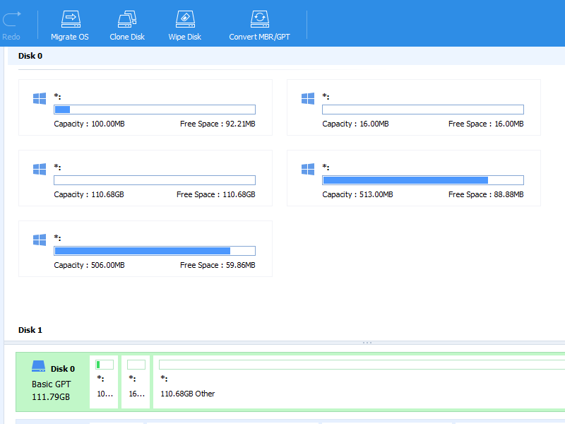Click the Redo arrow icon
The width and height of the screenshot is (565, 424).
[x=11, y=19]
